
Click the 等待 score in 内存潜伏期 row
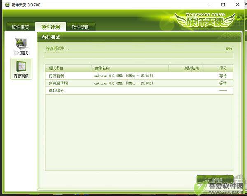pos(223,83)
